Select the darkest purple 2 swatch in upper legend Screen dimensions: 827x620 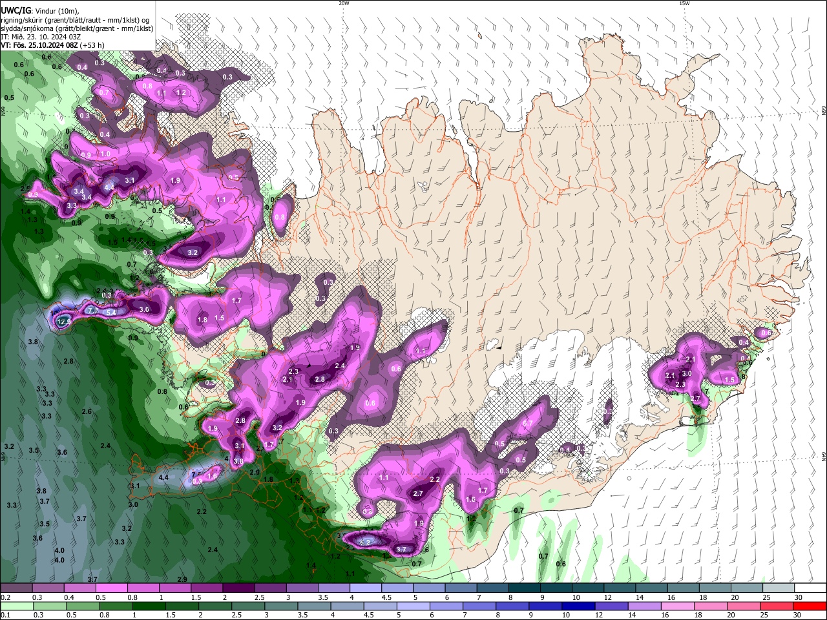click(238, 588)
